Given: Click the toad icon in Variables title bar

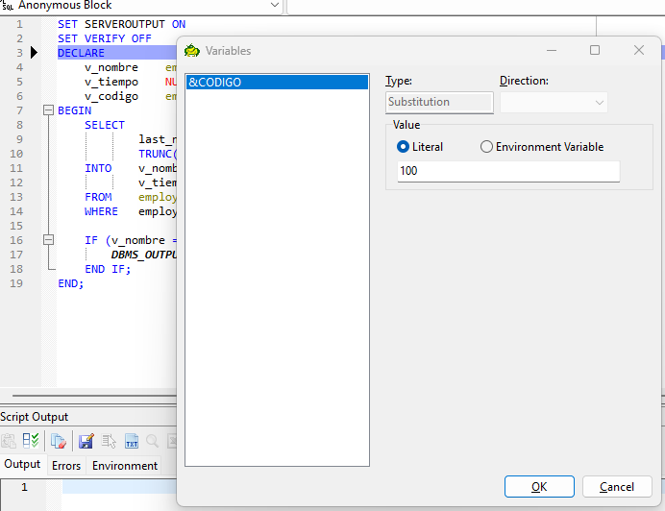Looking at the screenshot, I should tap(192, 50).
